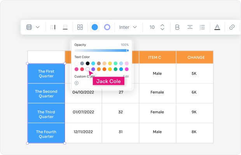Click Edit beside Custom Color
Viewport: 241px width, 155px height.
coord(126,76)
